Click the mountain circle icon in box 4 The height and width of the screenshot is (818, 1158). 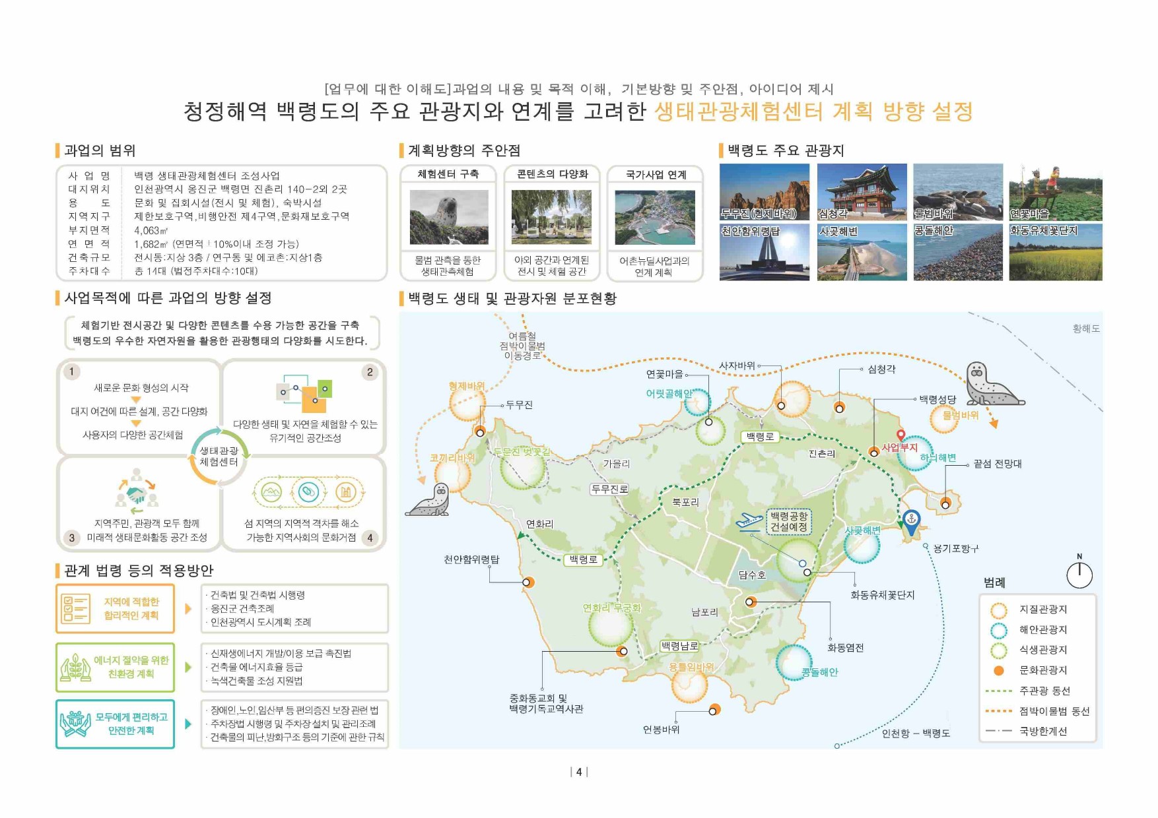point(272,491)
